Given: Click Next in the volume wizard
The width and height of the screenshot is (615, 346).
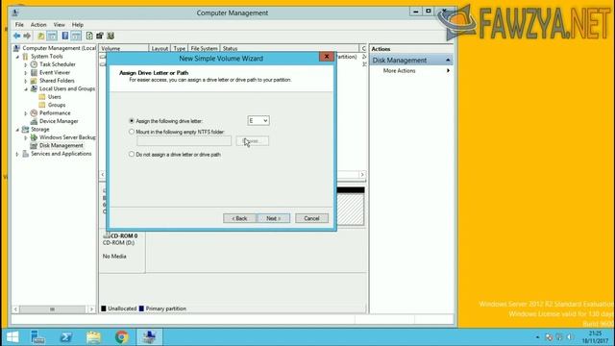Looking at the screenshot, I should [x=273, y=218].
